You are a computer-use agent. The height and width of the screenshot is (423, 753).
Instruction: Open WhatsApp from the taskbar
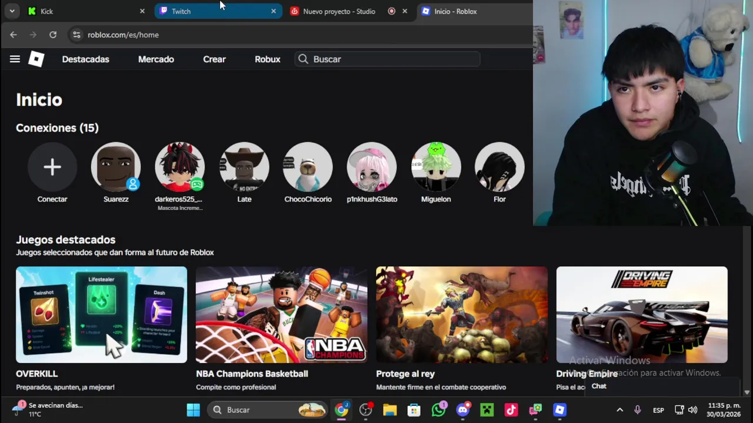(x=439, y=410)
